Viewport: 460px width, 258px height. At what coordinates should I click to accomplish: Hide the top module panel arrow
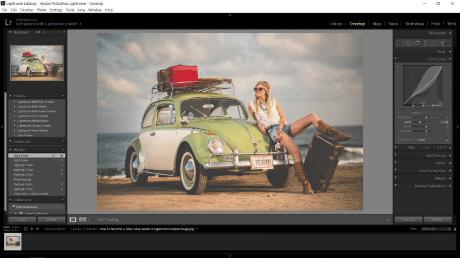[230, 15]
